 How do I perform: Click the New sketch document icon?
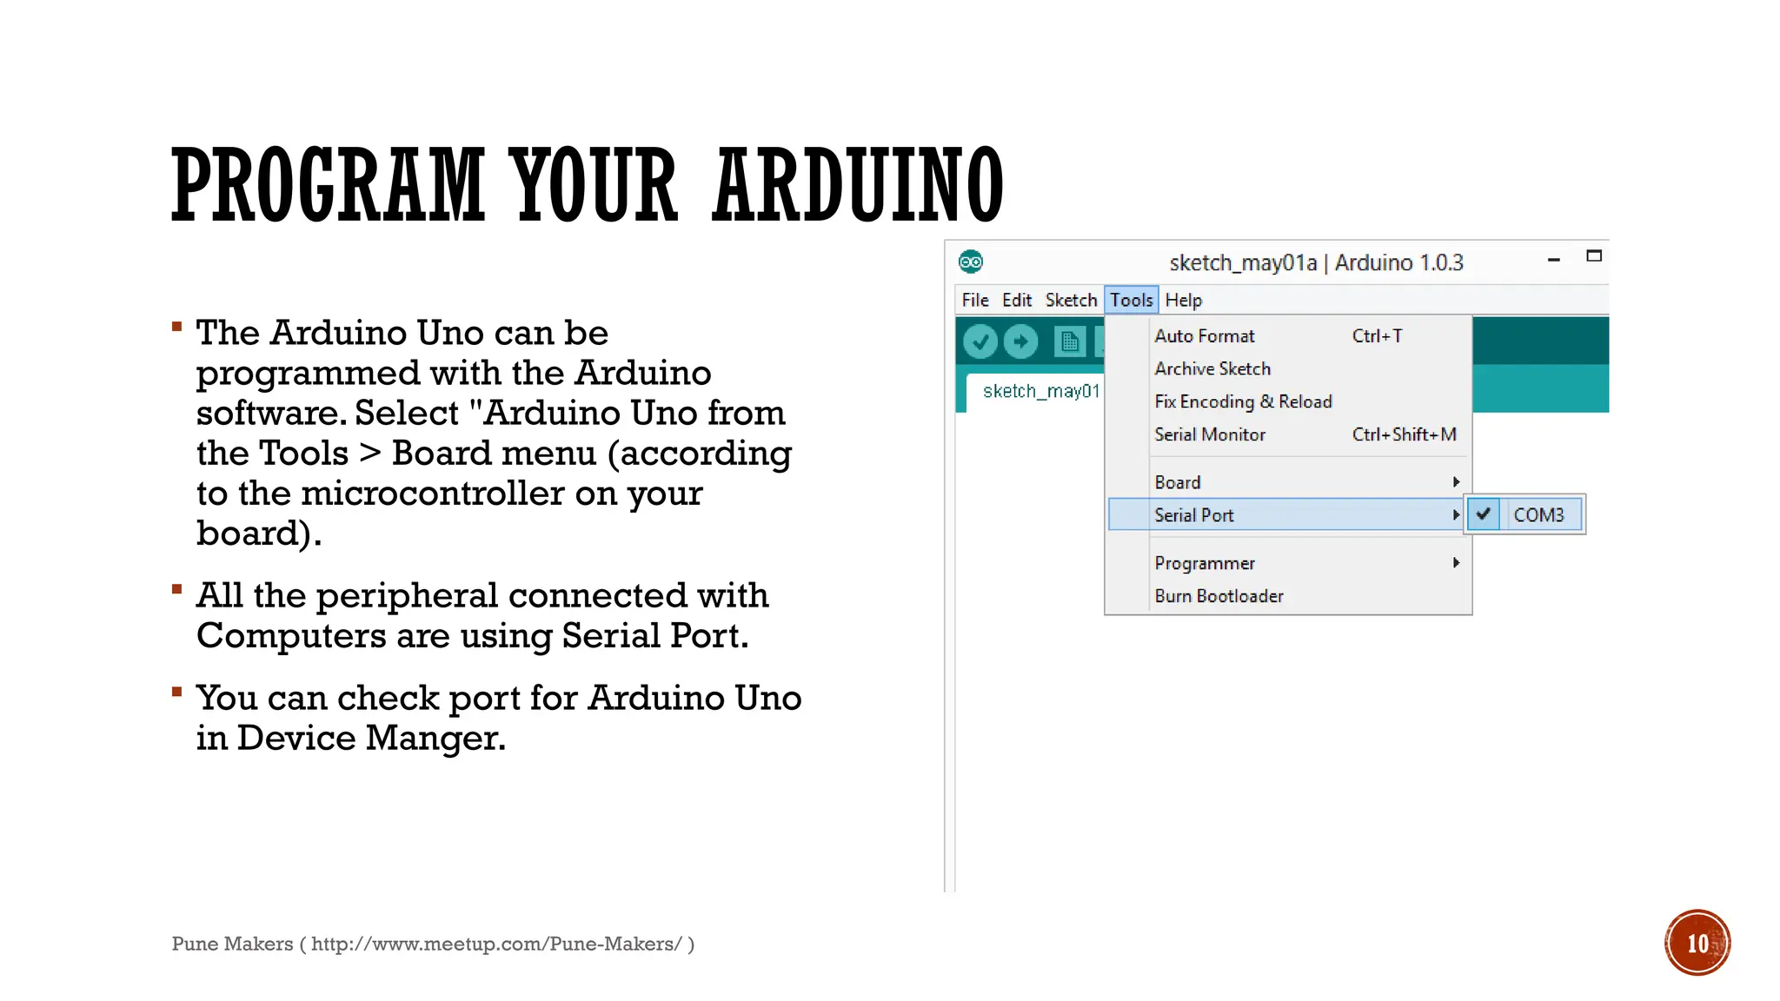(x=1069, y=342)
